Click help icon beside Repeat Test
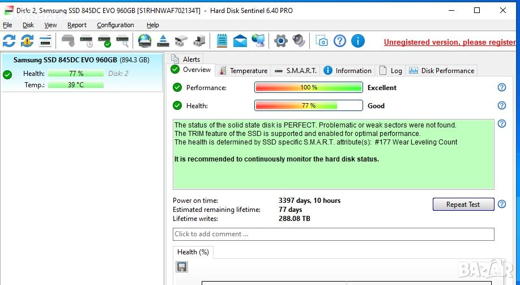The width and height of the screenshot is (520, 285). click(502, 204)
